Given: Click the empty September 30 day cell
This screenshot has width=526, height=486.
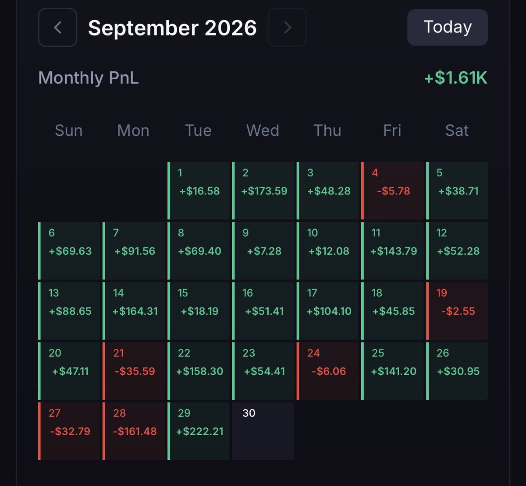Looking at the screenshot, I should click(263, 431).
